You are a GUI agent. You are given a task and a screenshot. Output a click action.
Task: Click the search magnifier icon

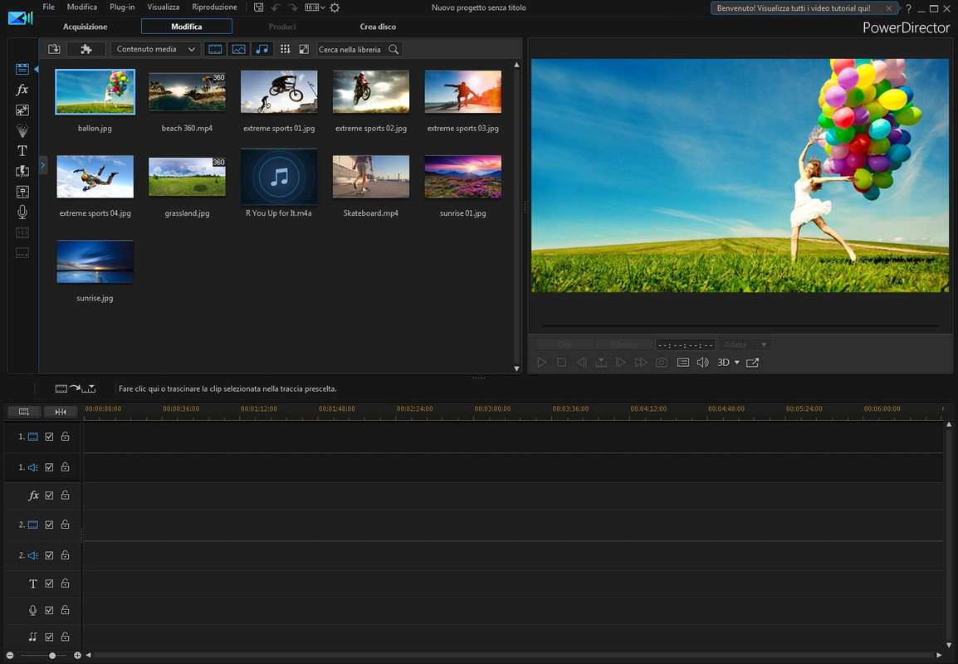pos(393,50)
